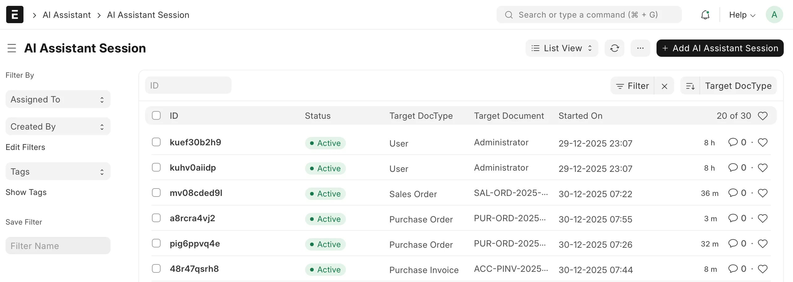The height and width of the screenshot is (282, 793).
Task: Check the select-all checkbox in header
Action: pyautogui.click(x=156, y=116)
